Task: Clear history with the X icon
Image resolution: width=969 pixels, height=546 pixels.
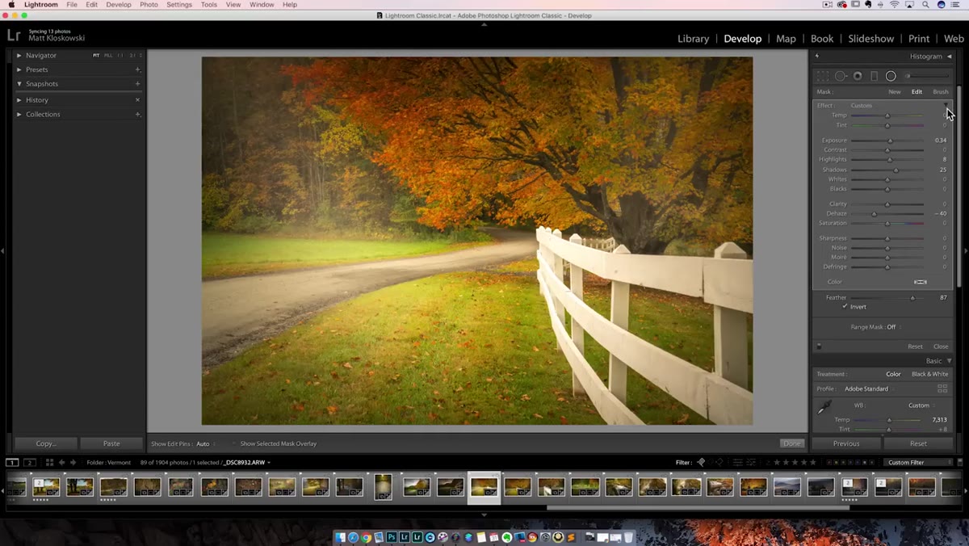Action: [137, 100]
